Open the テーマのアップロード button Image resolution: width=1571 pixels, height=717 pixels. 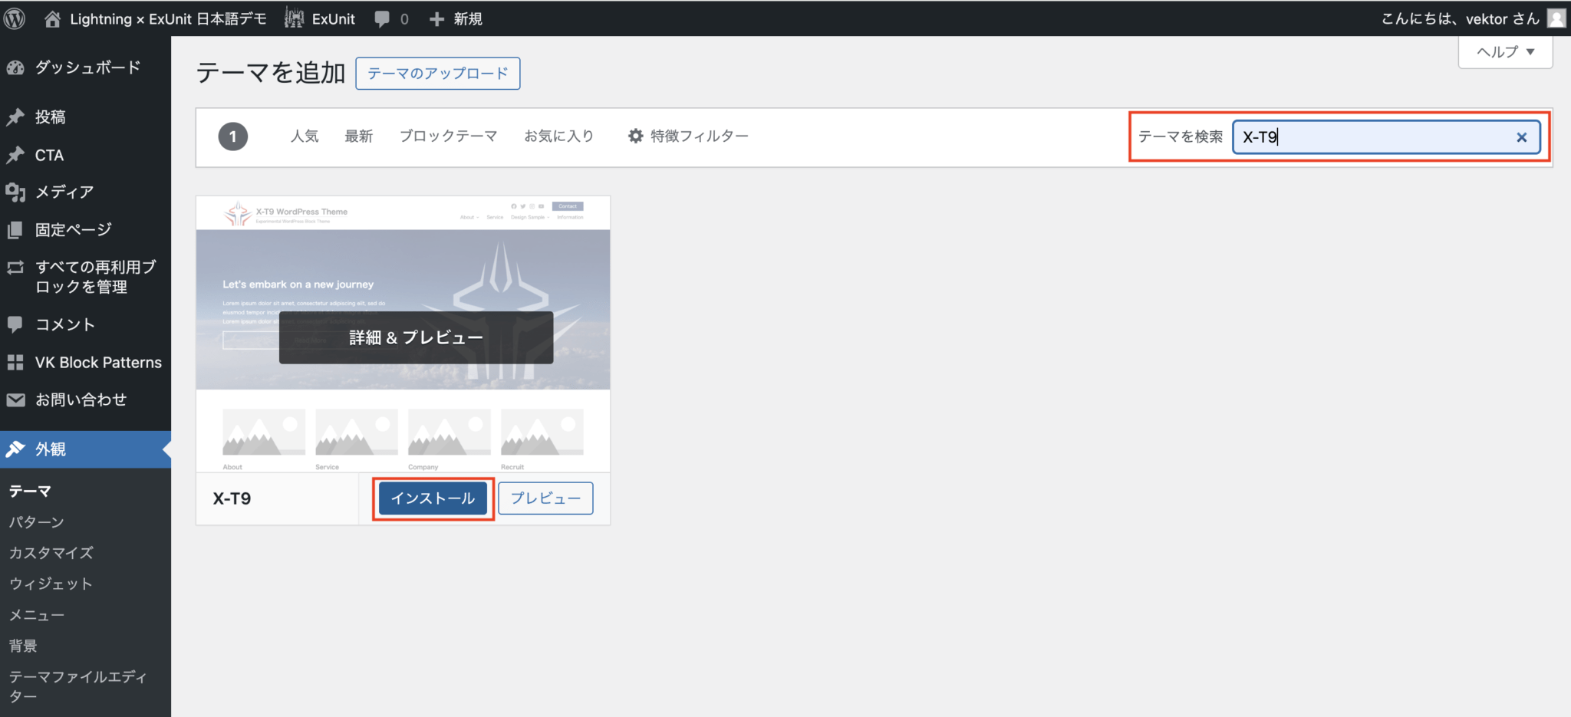tap(437, 73)
